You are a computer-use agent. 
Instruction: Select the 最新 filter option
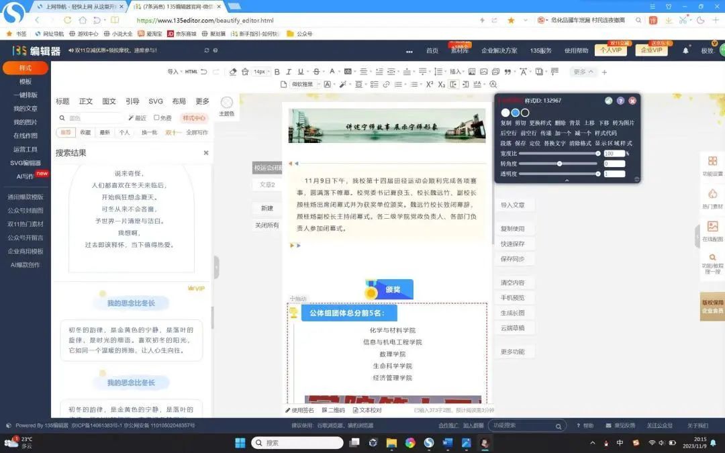(105, 132)
